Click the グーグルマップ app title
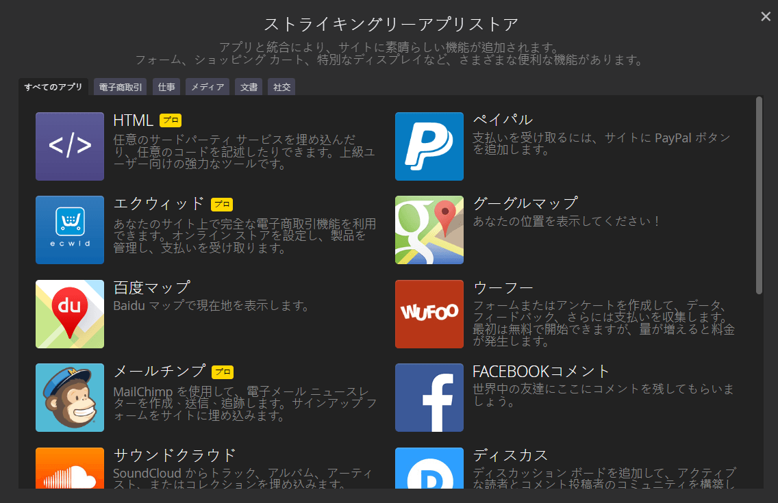The width and height of the screenshot is (778, 503). 525,203
